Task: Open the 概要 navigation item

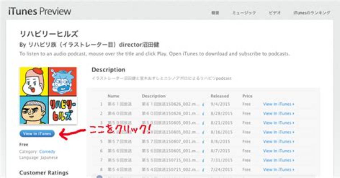Action: pos(215,13)
